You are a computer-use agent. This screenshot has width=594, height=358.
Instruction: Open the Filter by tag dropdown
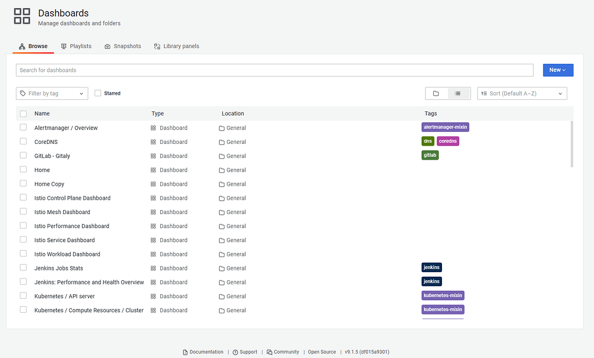click(52, 93)
